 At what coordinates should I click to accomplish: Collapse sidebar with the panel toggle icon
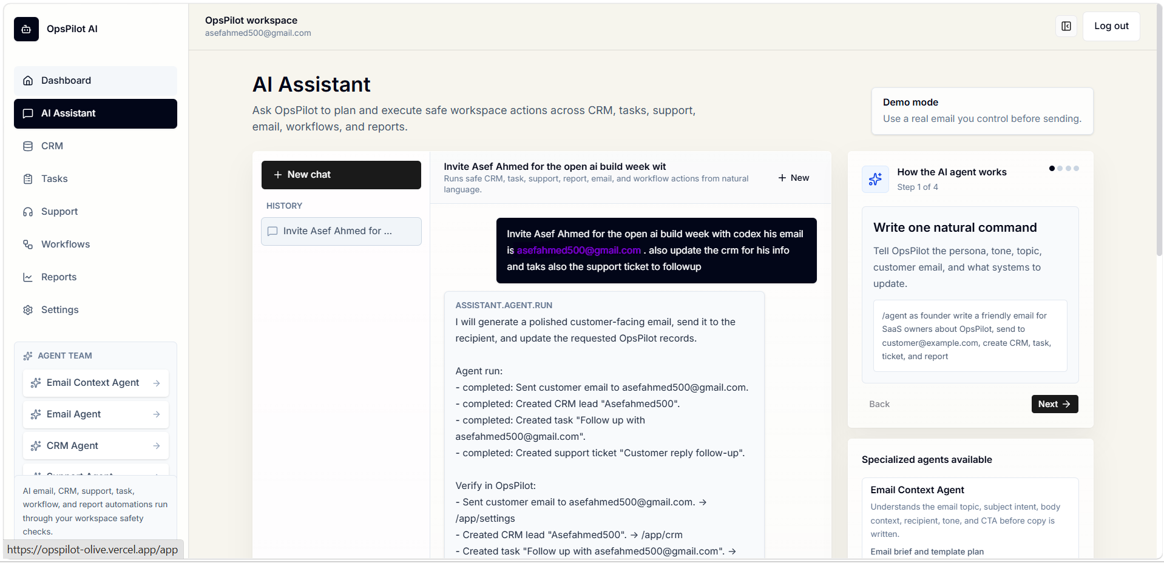pos(1066,26)
